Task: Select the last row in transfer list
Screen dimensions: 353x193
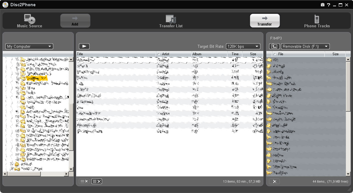Action: [x=170, y=131]
